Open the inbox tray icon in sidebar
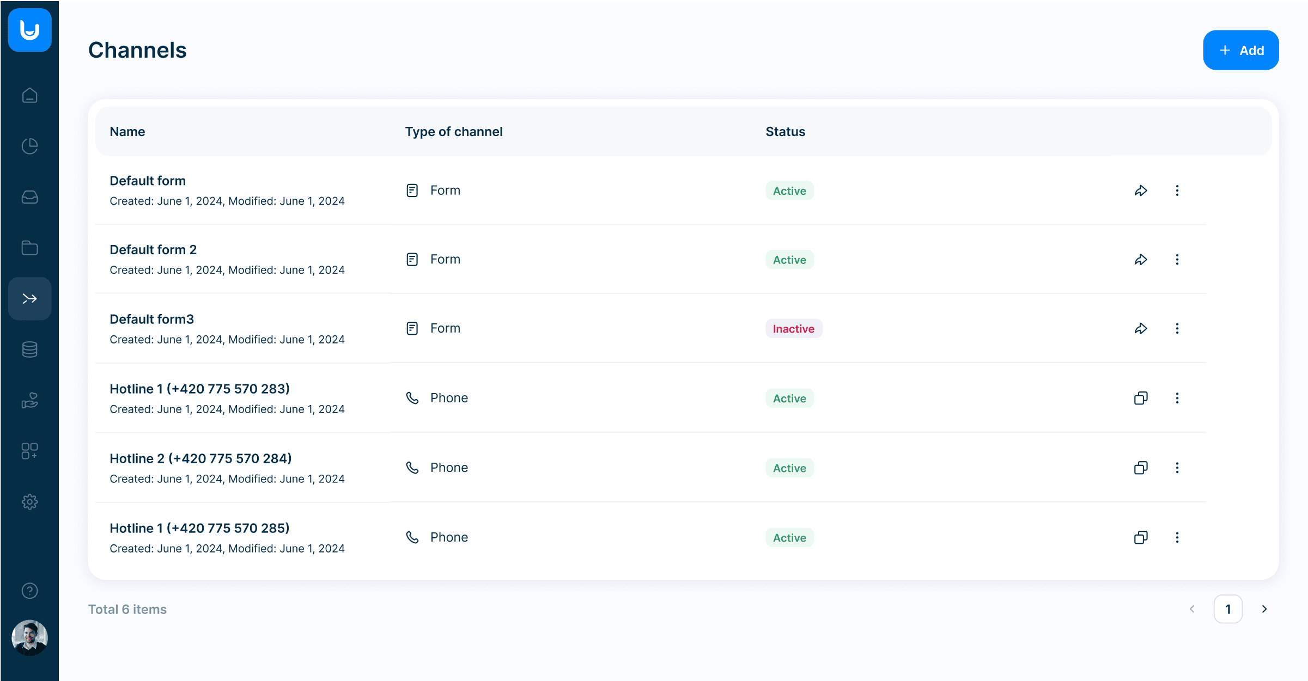 point(29,197)
